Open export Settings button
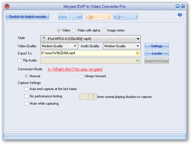This screenshot has width=191, height=144. click(157, 46)
